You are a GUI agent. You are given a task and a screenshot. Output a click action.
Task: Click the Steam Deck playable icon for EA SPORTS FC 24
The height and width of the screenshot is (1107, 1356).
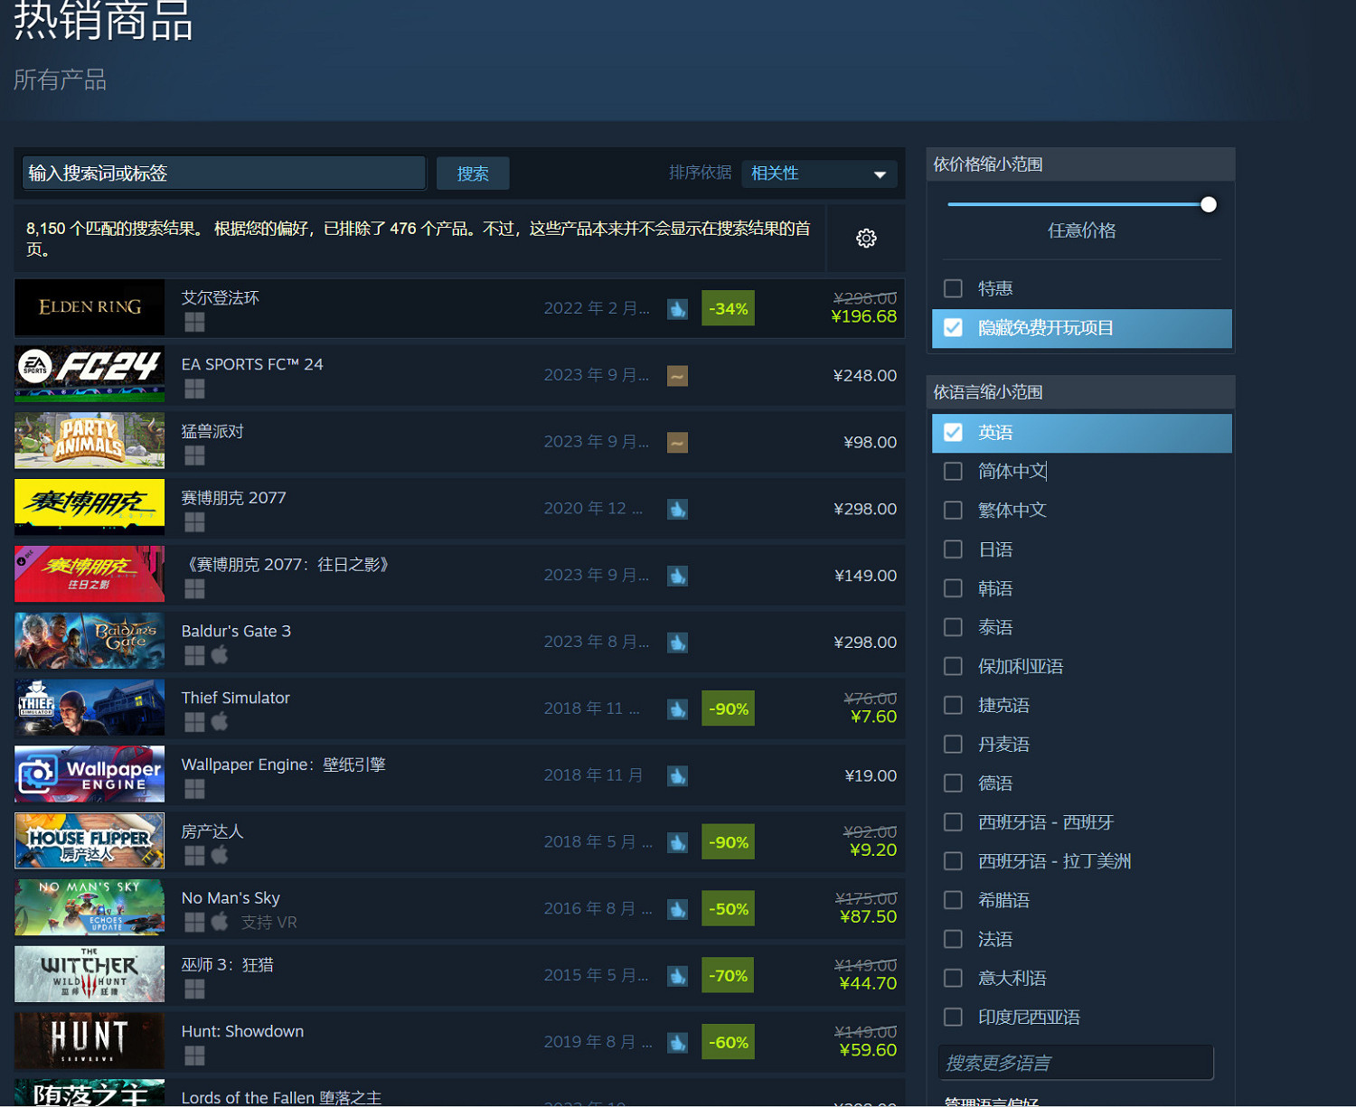tap(677, 375)
